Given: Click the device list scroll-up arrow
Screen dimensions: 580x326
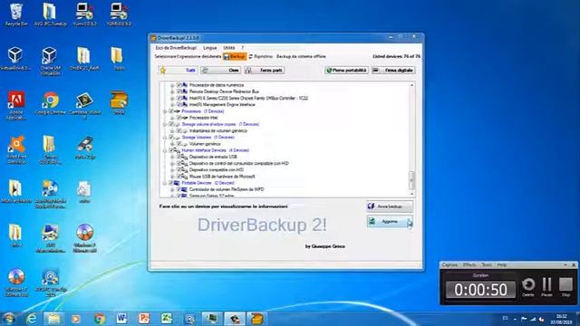Looking at the screenshot, I should tap(411, 85).
